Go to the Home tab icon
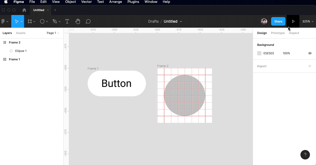 24,10
